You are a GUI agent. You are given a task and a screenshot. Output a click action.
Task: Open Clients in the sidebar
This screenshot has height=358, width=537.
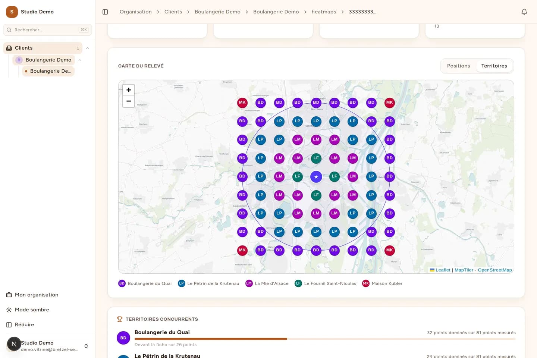point(43,48)
